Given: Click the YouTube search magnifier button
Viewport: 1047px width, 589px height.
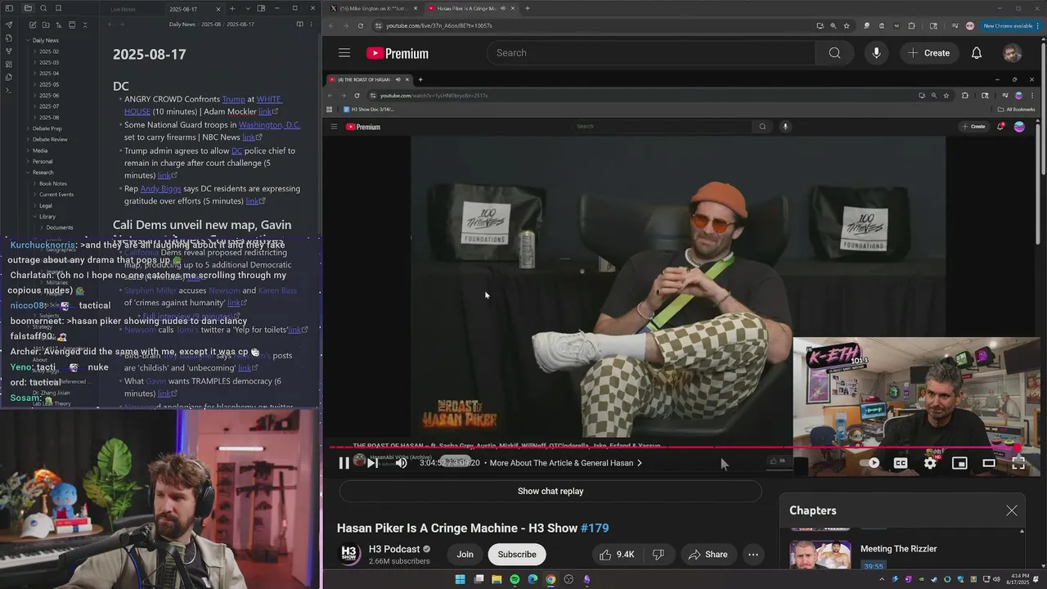Looking at the screenshot, I should pyautogui.click(x=834, y=53).
